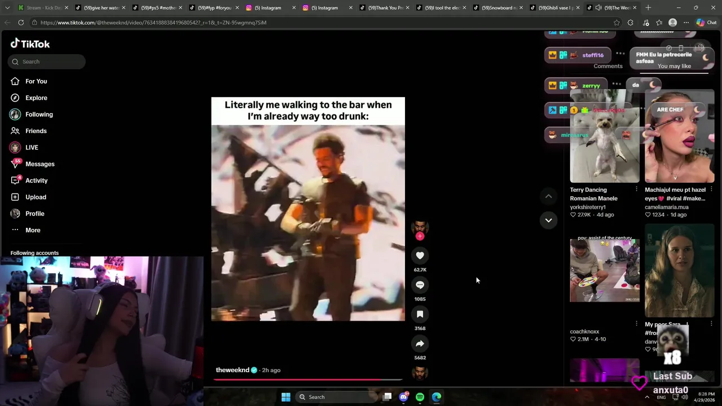This screenshot has width=722, height=406.
Task: Open the Machiajul meu pt hazel eyes thumbnail
Action: click(x=680, y=136)
